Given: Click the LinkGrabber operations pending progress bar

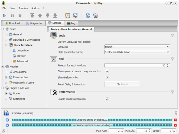Looking at the screenshot, I should pyautogui.click(x=92, y=125).
